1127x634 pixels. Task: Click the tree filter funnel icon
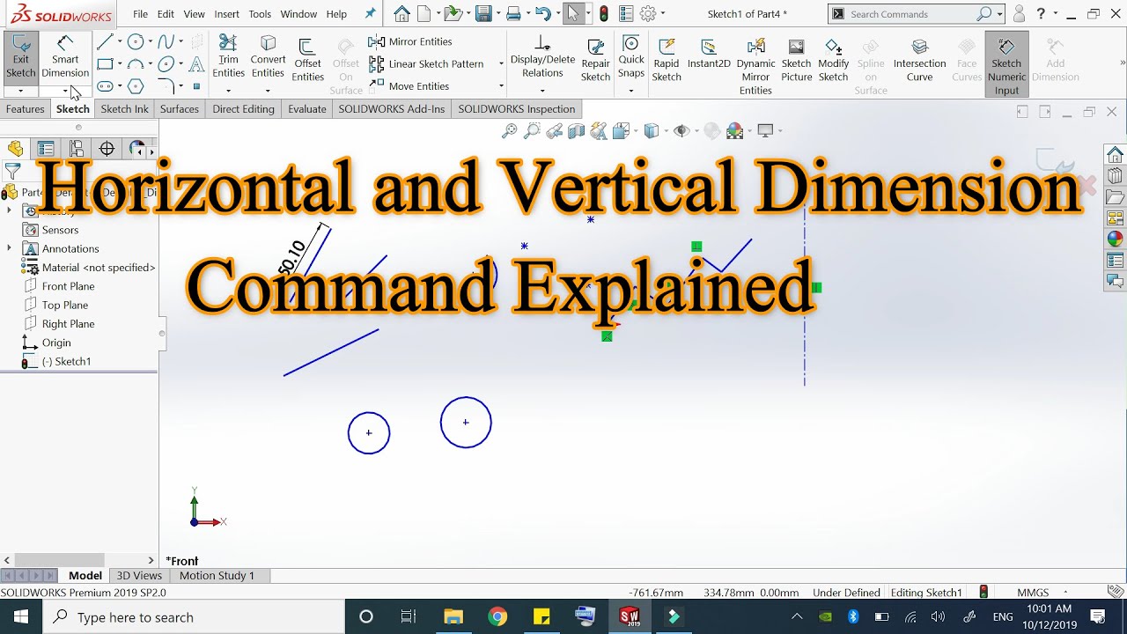coord(12,171)
